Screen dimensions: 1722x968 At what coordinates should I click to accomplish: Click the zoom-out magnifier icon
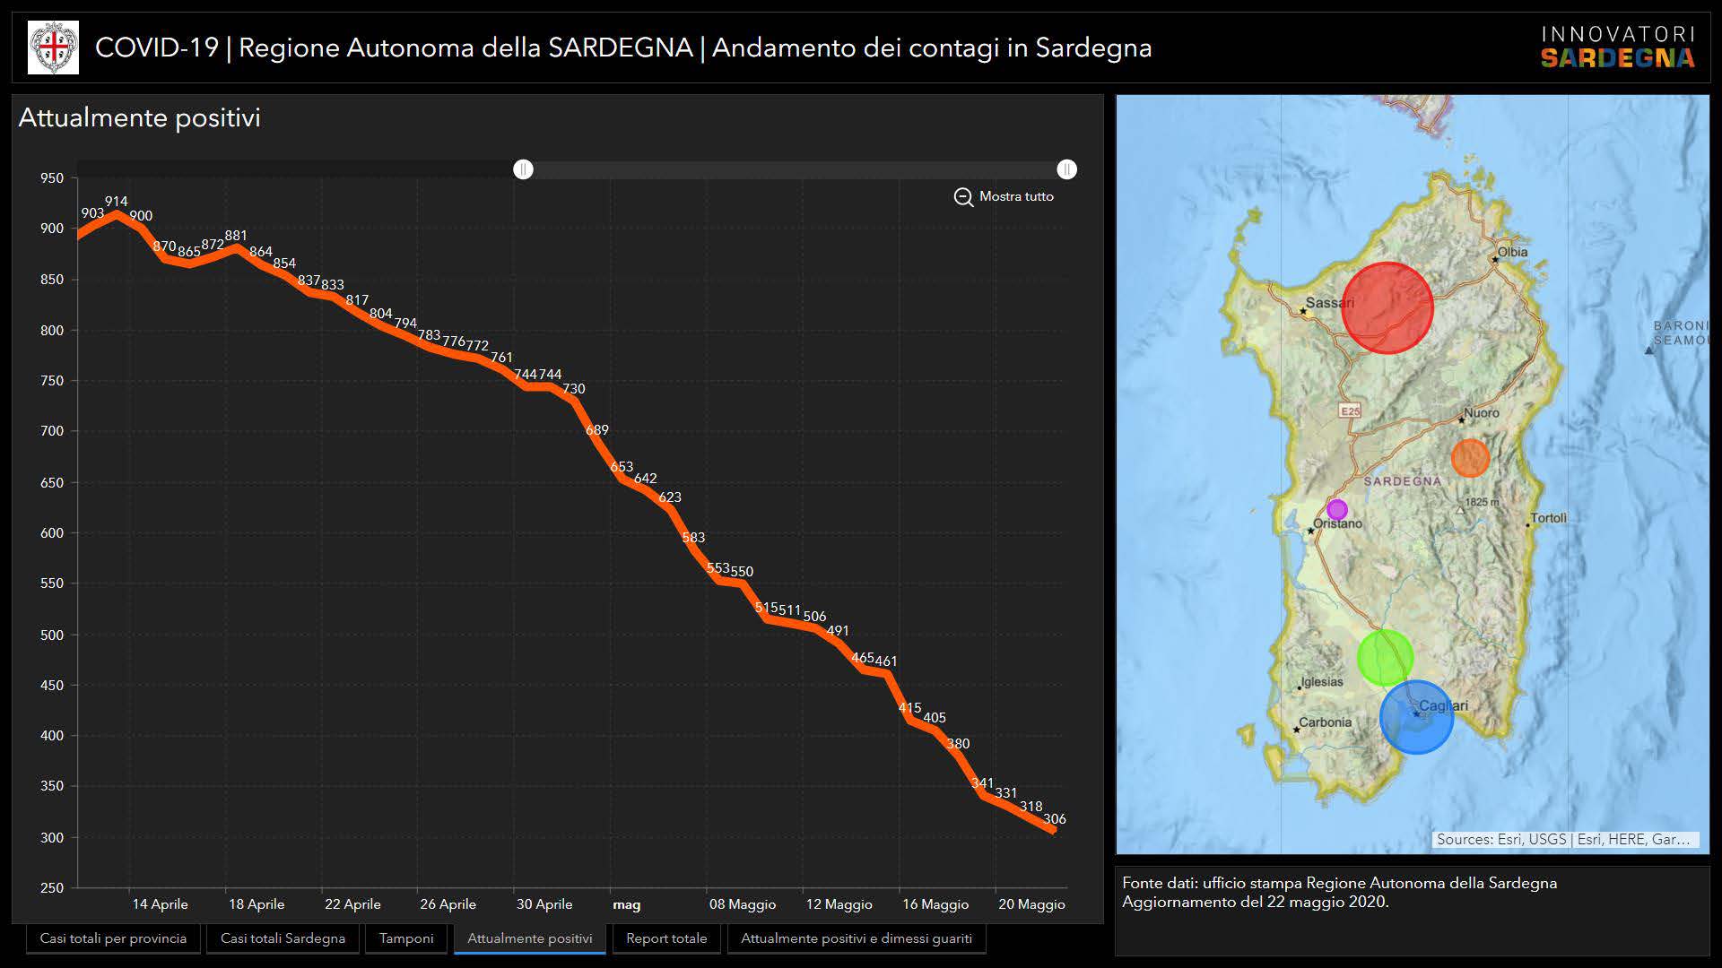tap(963, 197)
